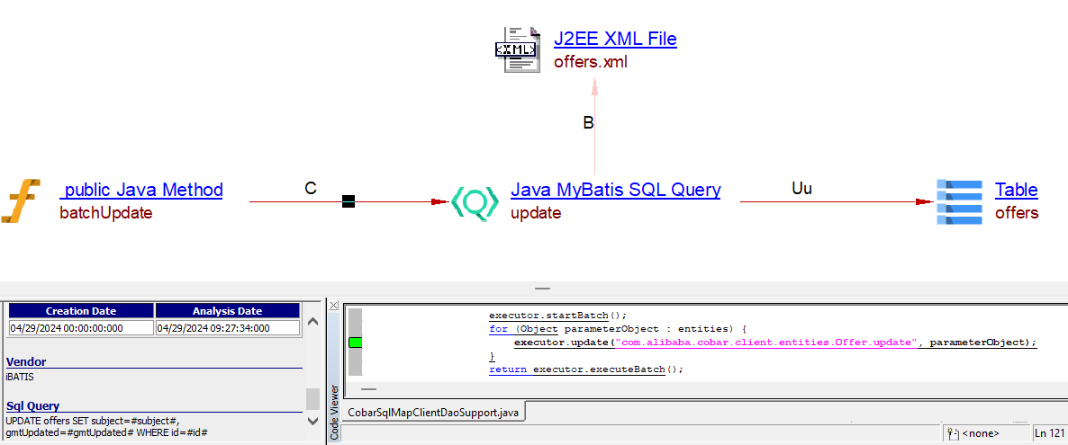Click the panel splitter handle above Code Viewer

click(x=542, y=289)
